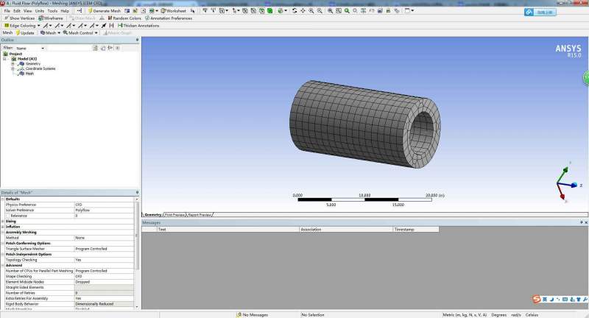
Task: Click the Topology Checking Yes value
Action: (x=104, y=260)
